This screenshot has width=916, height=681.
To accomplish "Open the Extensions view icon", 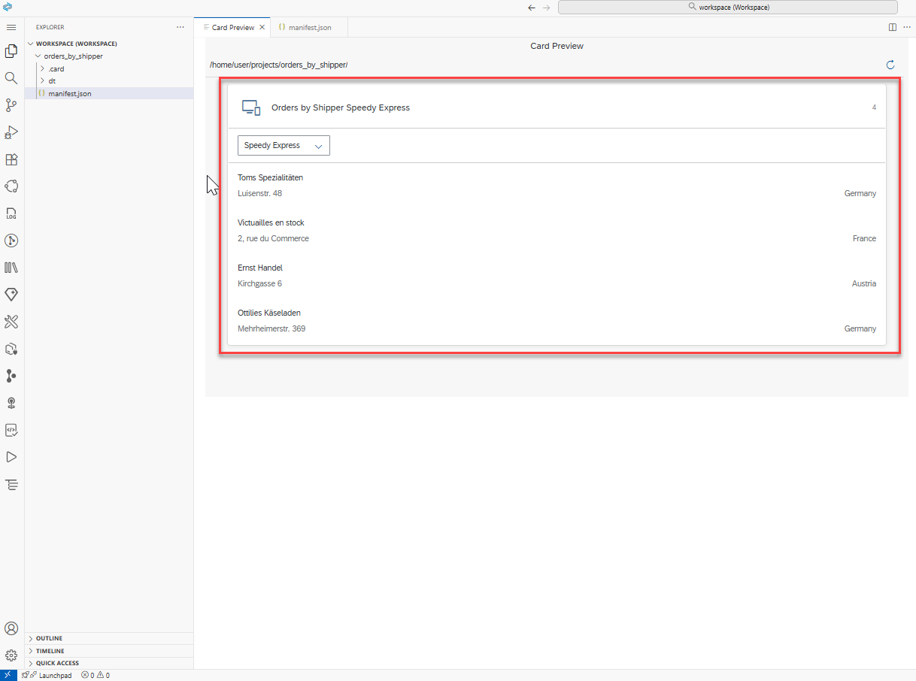I will point(11,159).
